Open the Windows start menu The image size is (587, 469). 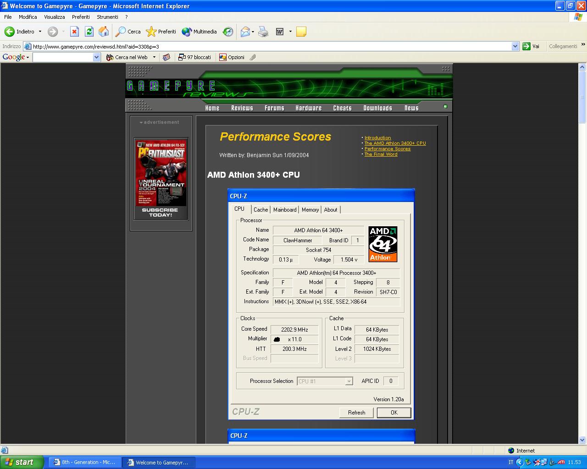[x=22, y=462]
